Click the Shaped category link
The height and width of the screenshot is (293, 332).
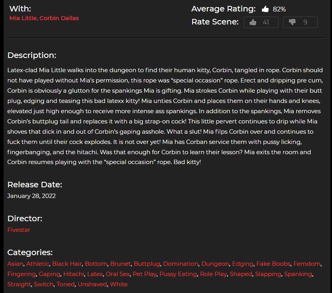point(241,274)
